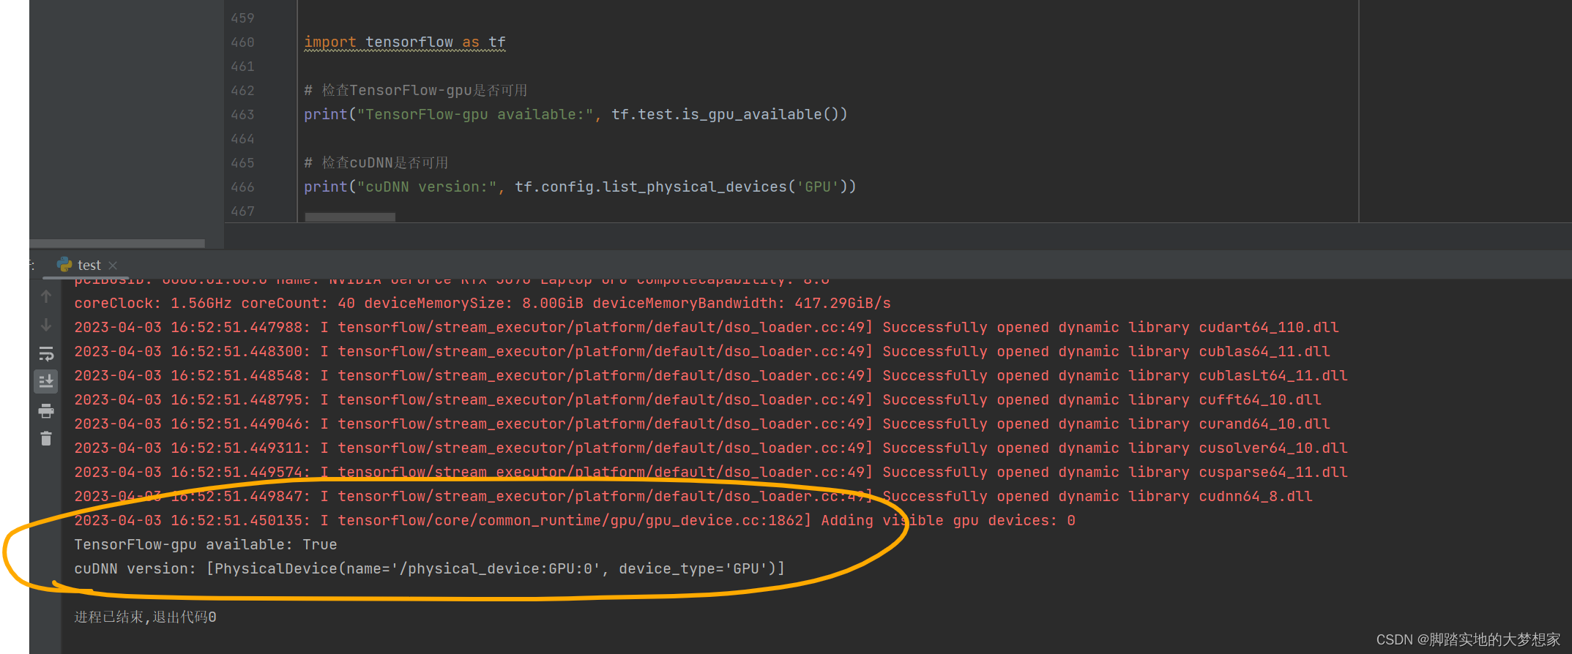
Task: Click the editor horizontal scrollbar thumb
Action: (x=350, y=217)
